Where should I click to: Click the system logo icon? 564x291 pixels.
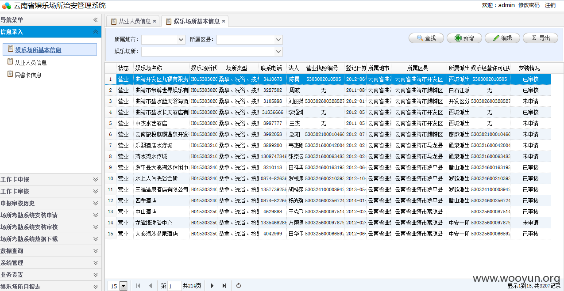tap(7, 6)
